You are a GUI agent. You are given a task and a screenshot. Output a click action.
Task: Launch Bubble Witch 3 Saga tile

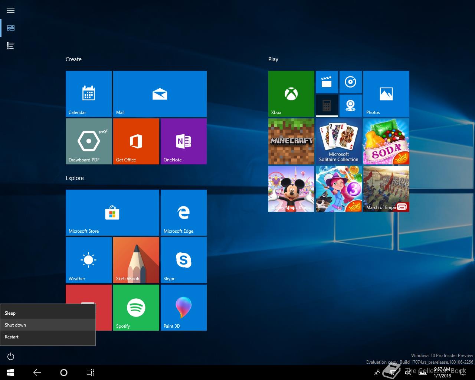click(339, 189)
